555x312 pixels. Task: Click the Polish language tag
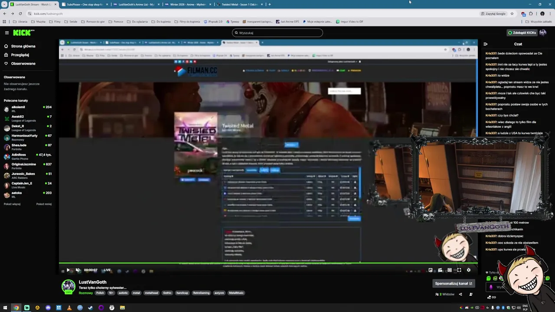[x=100, y=293]
